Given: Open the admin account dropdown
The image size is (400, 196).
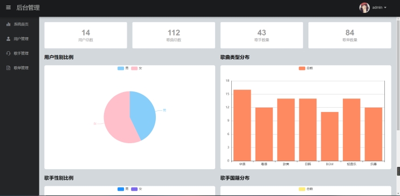Looking at the screenshot, I should point(379,8).
